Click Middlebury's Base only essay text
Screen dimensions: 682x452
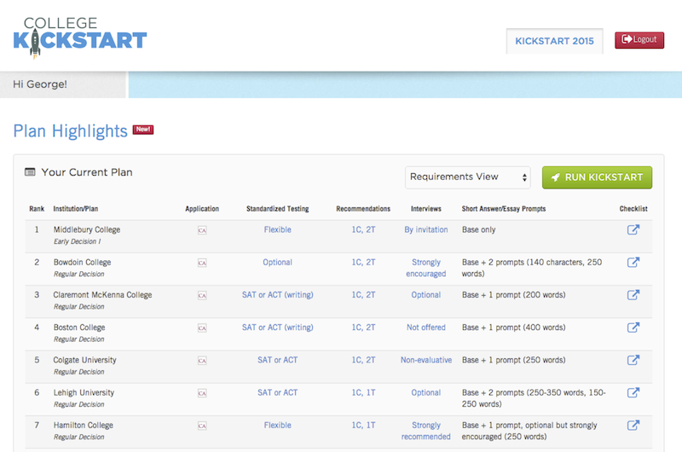[479, 229]
